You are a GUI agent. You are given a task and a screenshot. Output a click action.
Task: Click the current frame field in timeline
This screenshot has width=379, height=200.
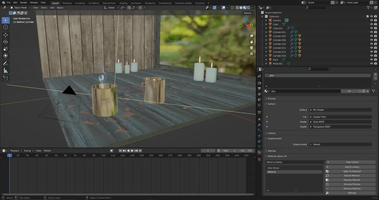tap(208, 151)
